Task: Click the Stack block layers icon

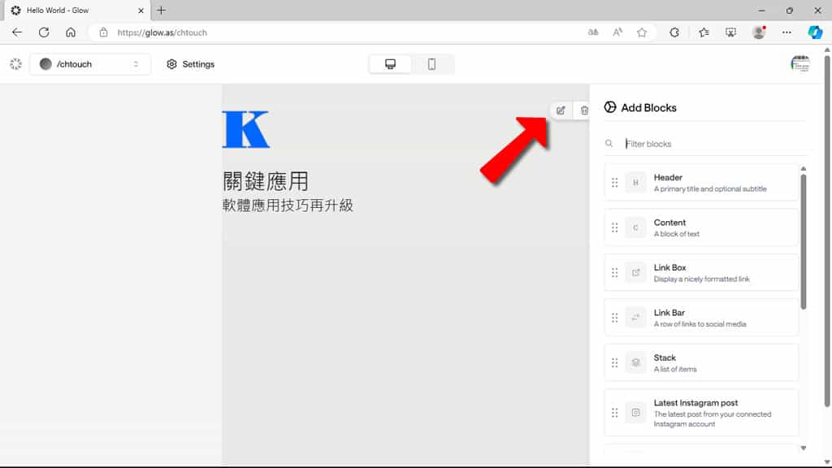Action: click(x=635, y=363)
